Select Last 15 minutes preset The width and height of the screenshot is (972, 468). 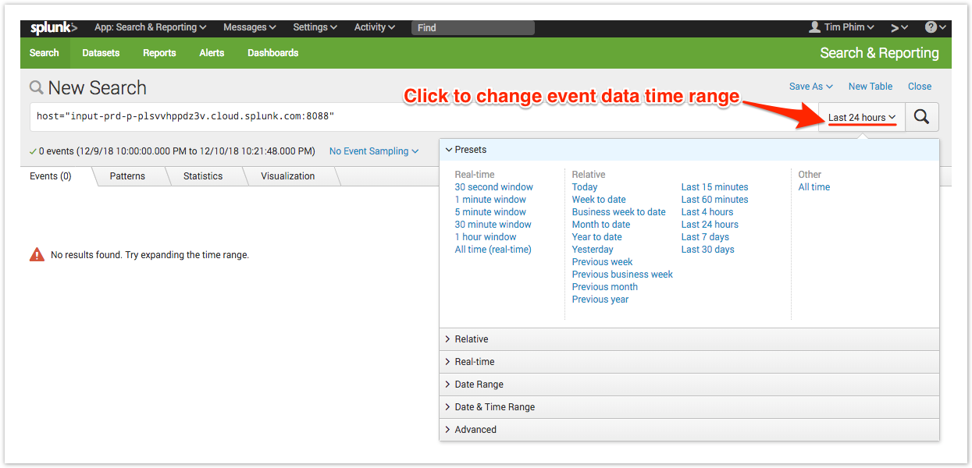coord(714,187)
